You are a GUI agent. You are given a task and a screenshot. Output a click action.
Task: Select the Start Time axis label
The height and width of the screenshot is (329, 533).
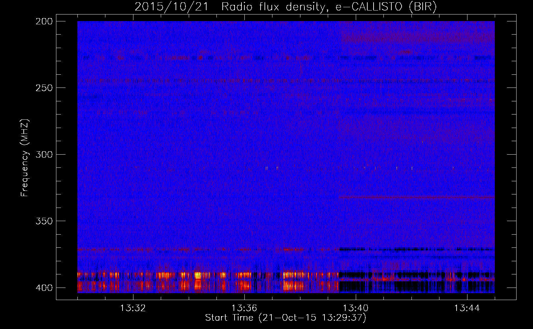286,318
